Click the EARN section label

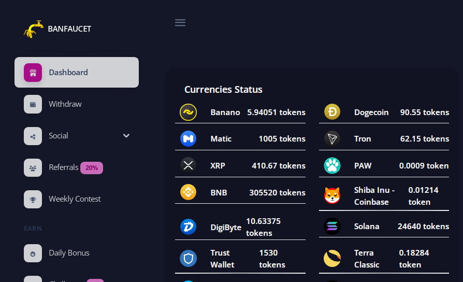[x=33, y=229]
